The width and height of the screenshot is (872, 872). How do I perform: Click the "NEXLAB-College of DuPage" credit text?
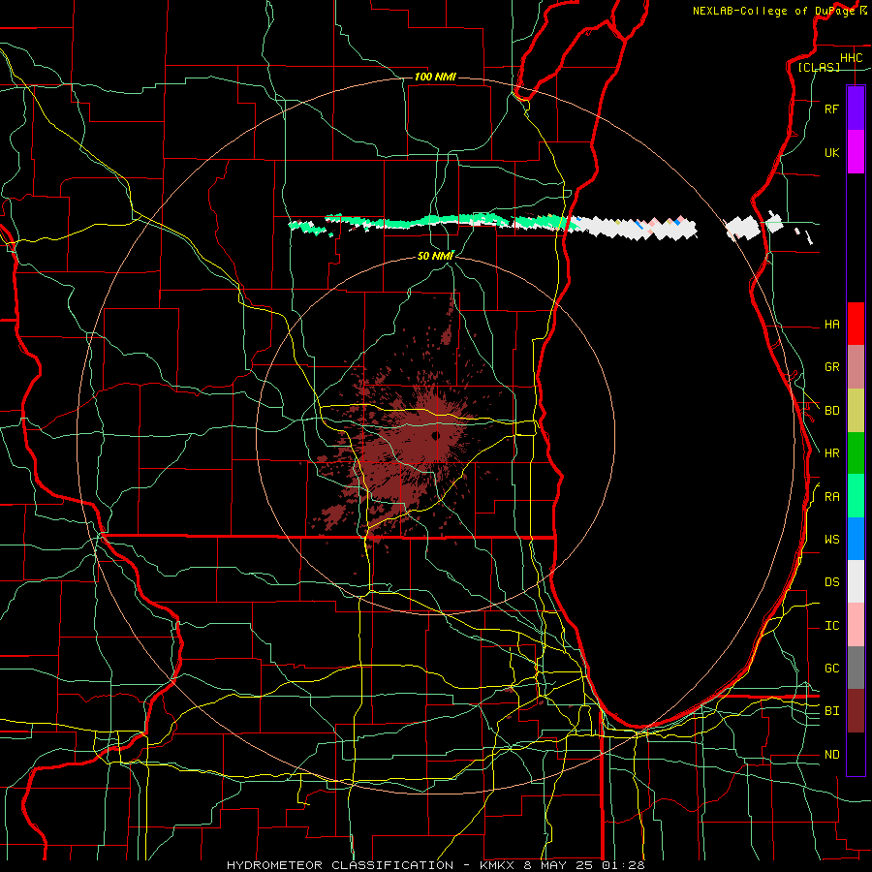click(x=773, y=11)
